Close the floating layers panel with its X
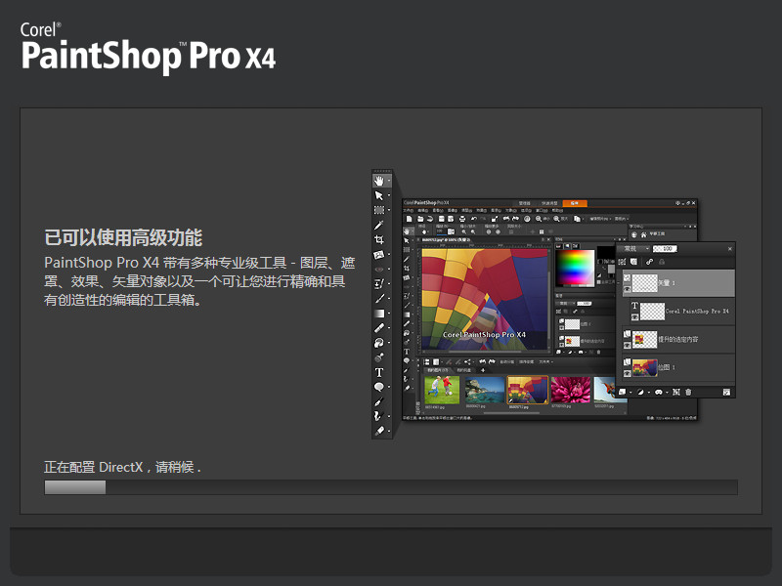This screenshot has height=586, width=782. click(729, 249)
